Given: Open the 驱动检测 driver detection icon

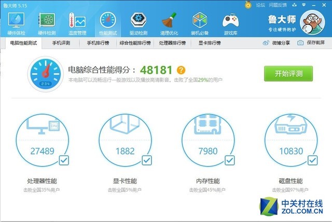Looking at the screenshot, I should [139, 23].
